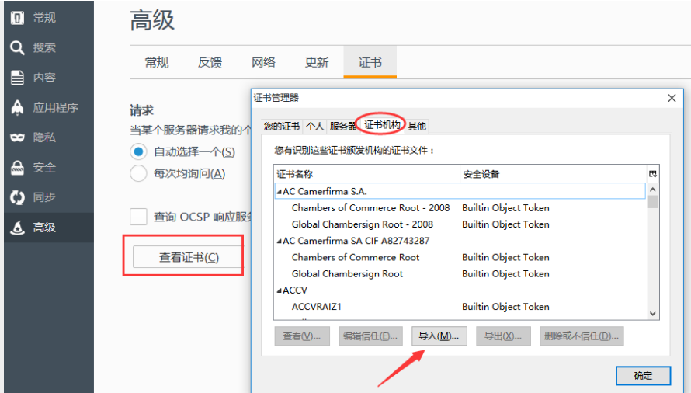The height and width of the screenshot is (393, 691).
Task: Click the 编辑信任(E)... button
Action: pos(370,336)
